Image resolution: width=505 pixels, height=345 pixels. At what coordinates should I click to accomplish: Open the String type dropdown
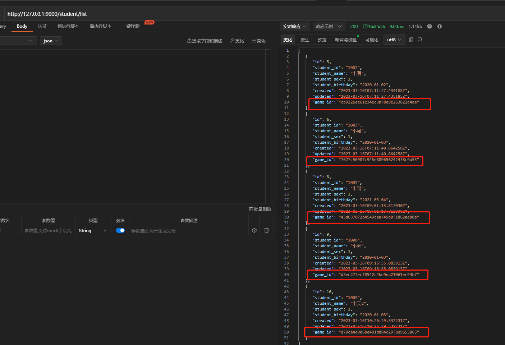coord(93,230)
